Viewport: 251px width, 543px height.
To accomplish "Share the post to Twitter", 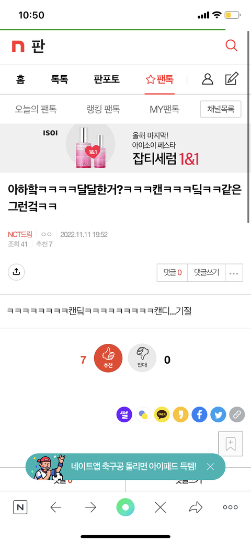I will (x=218, y=414).
